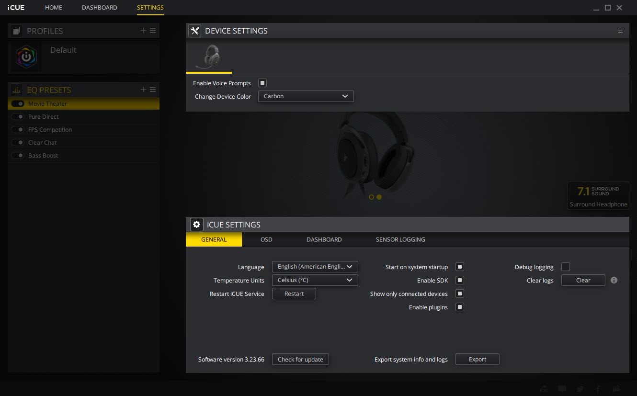The height and width of the screenshot is (396, 637).
Task: Toggle the Enable plugins checkbox
Action: click(x=460, y=307)
